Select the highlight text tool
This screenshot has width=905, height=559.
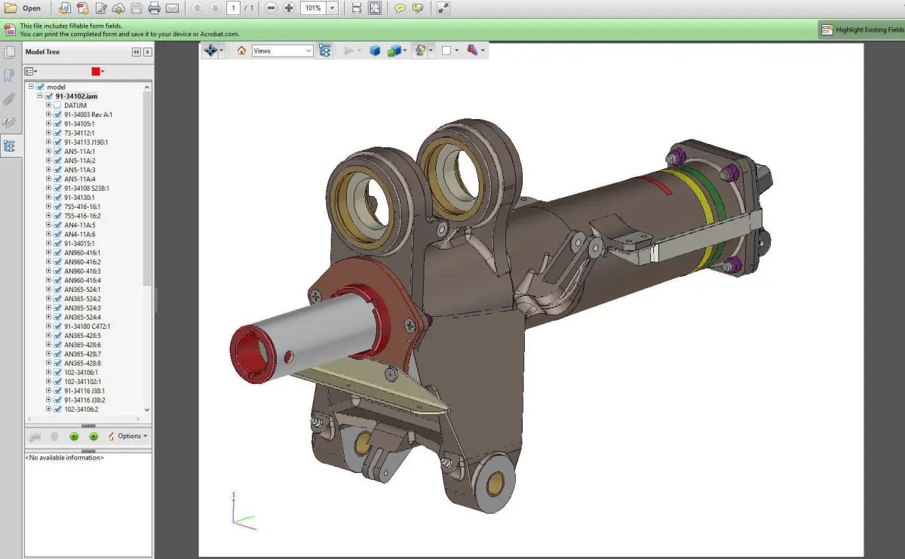tap(417, 8)
